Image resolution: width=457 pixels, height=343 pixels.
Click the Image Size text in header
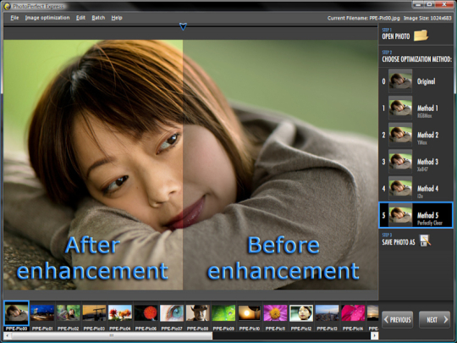point(427,18)
